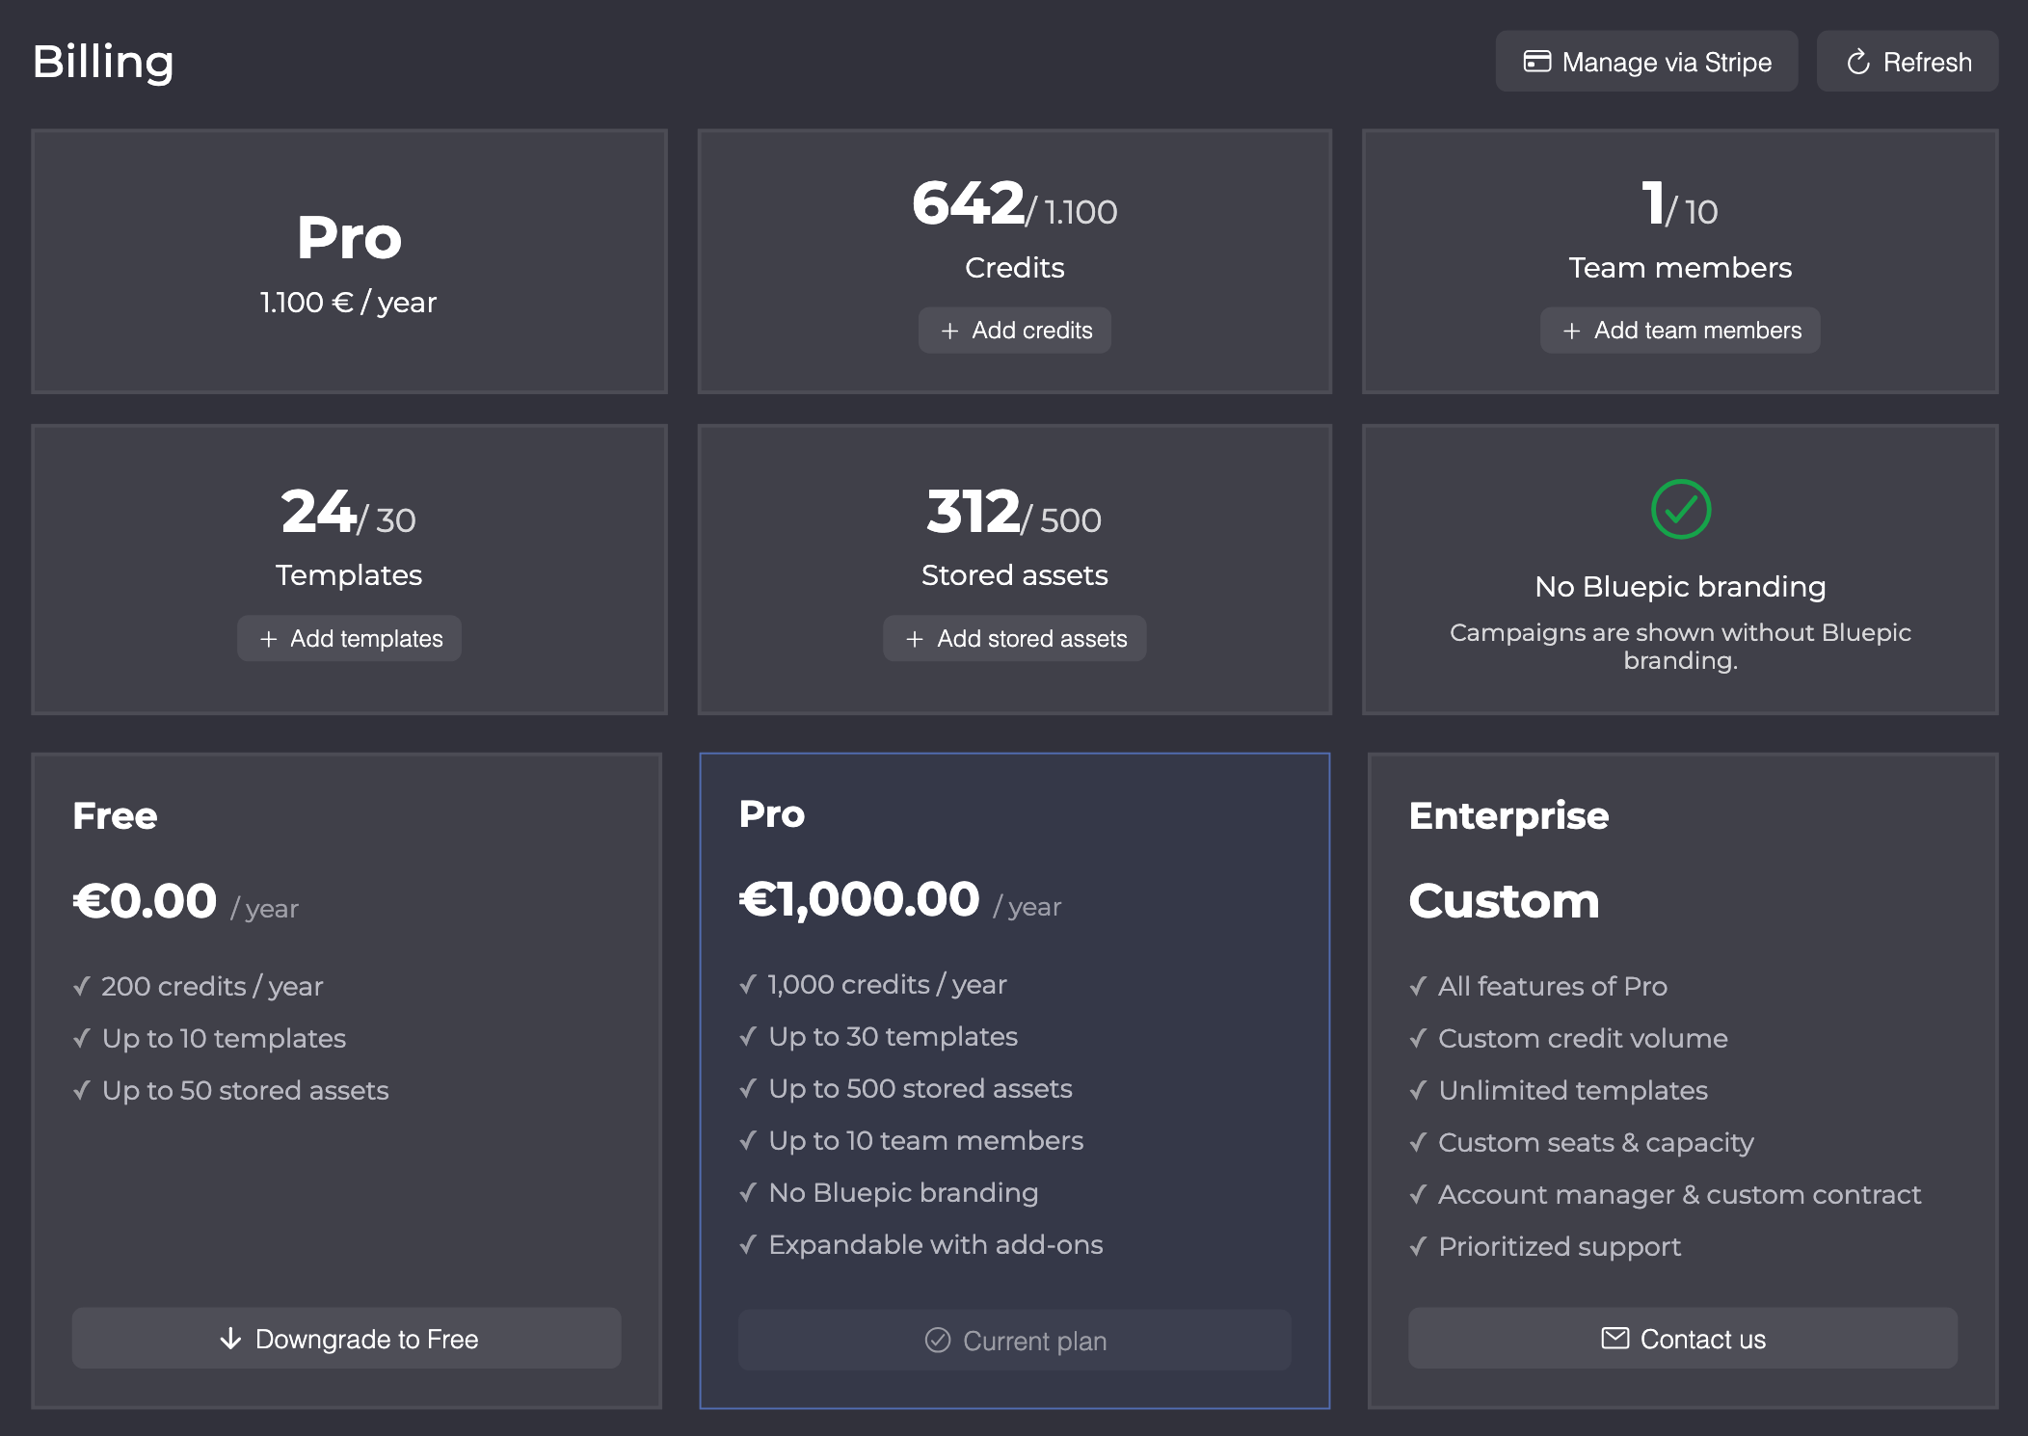The height and width of the screenshot is (1436, 2028).
Task: Click the Custom Enterprise price heading
Action: click(1504, 901)
